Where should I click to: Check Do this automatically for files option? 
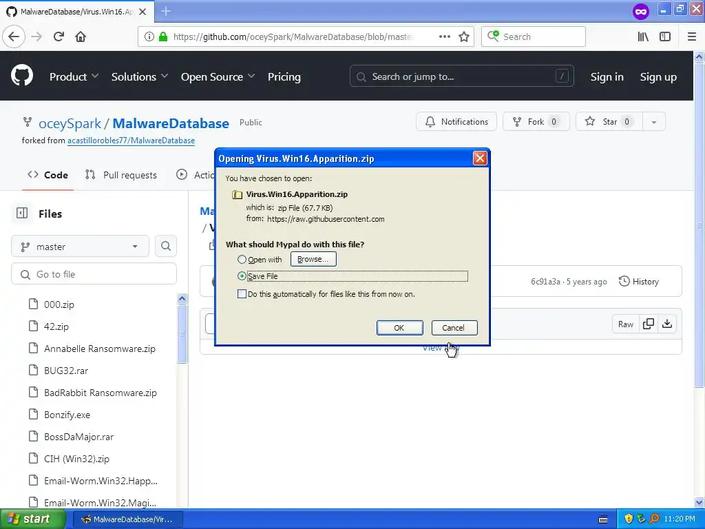pos(242,294)
